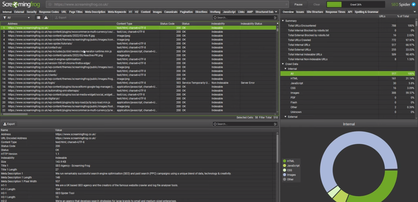Click Export button in lower details panel
Viewport: 418px width, 202px height.
pyautogui.click(x=9, y=124)
